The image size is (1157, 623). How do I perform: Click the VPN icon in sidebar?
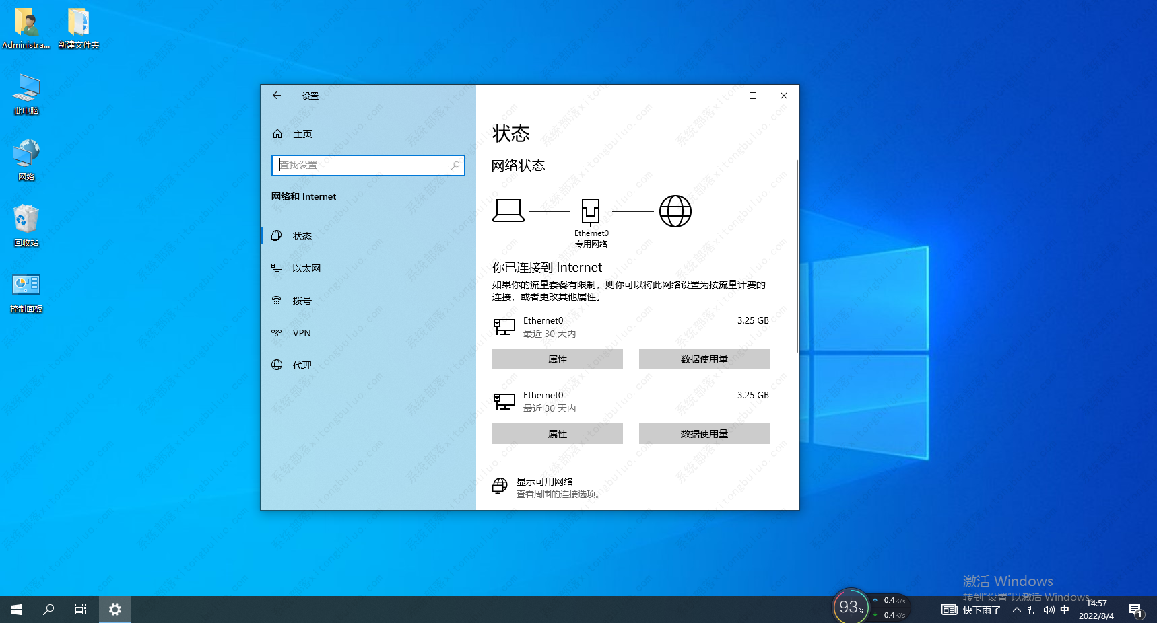(277, 332)
